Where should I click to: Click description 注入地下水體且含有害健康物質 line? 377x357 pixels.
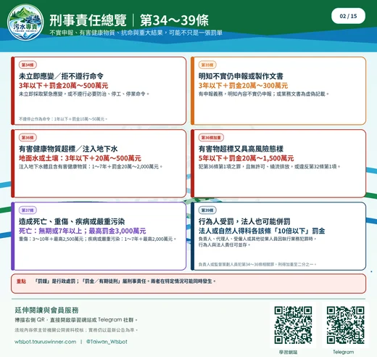coord(91,167)
